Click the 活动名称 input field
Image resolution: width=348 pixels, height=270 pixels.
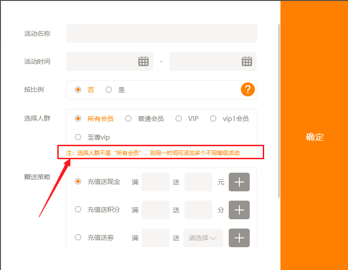pos(161,34)
